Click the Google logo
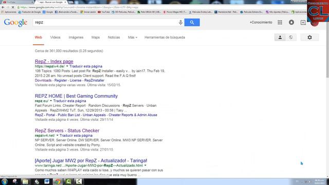 15,23
